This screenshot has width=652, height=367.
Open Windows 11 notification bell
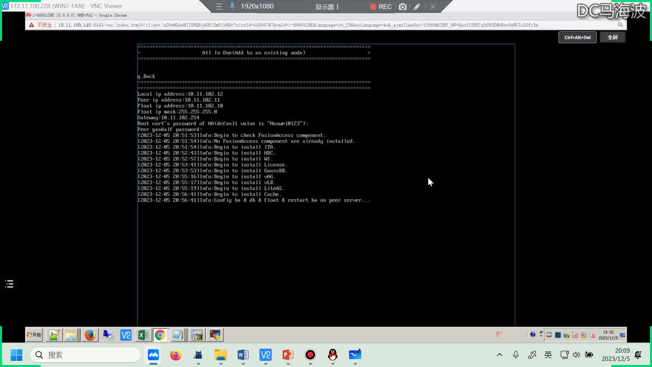point(638,355)
